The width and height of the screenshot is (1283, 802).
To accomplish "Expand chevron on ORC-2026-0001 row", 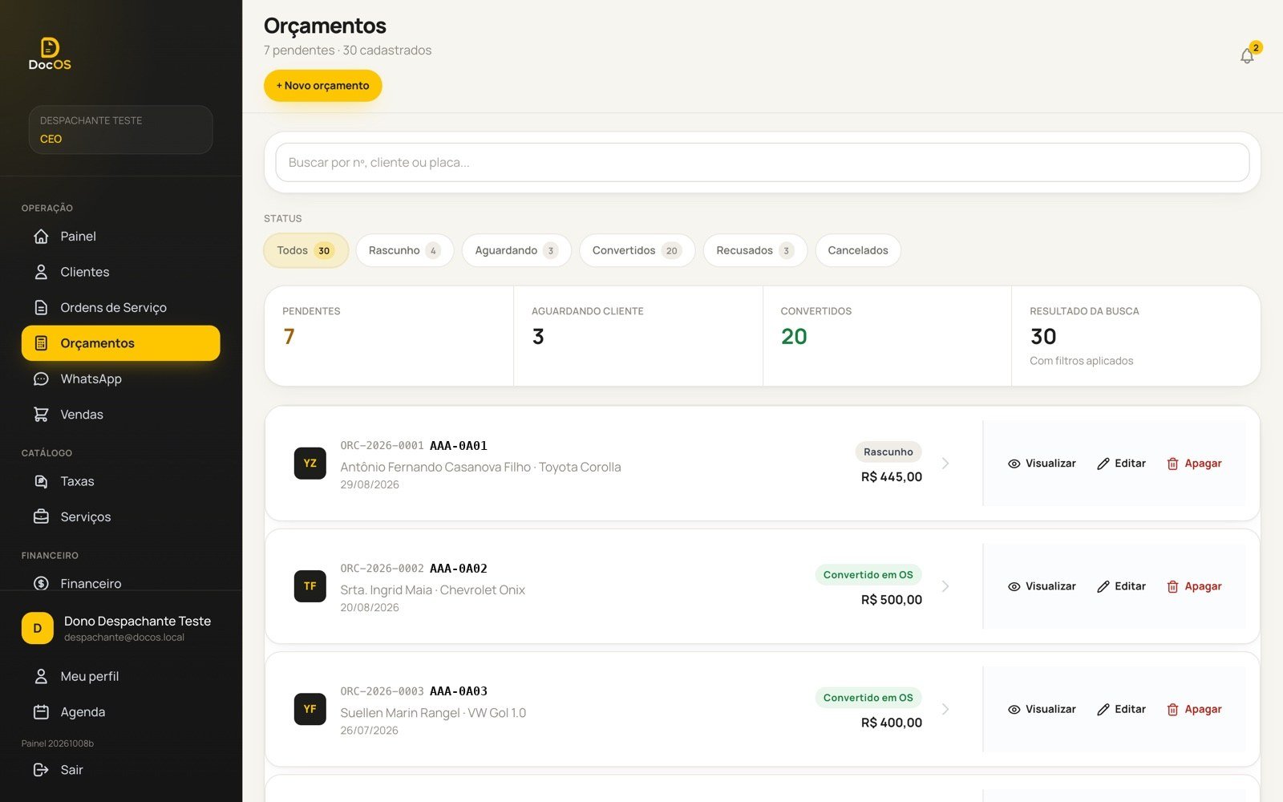I will click(x=945, y=464).
